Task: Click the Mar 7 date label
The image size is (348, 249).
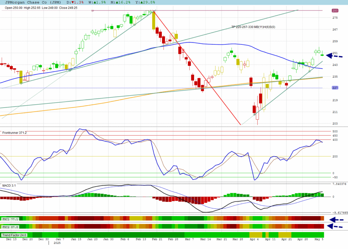Action: point(189,239)
